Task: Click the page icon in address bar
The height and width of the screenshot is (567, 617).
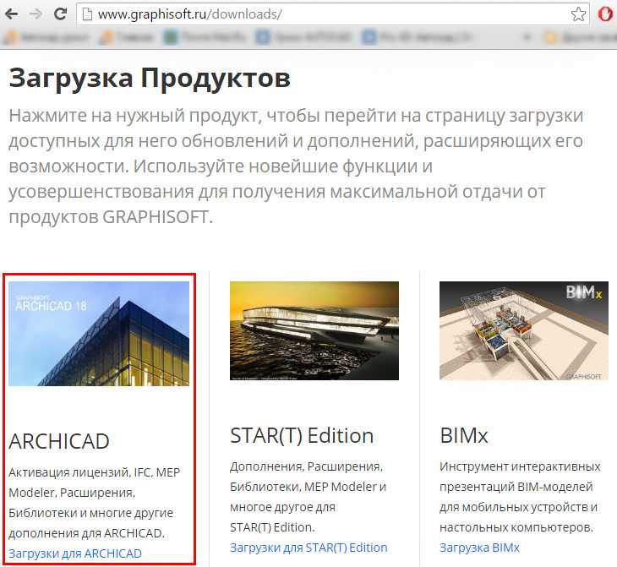Action: pyautogui.click(x=87, y=14)
